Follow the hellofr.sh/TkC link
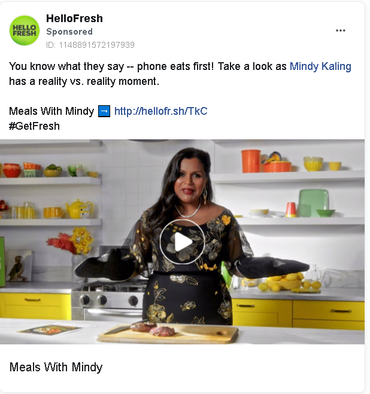This screenshot has height=394, width=370. (161, 111)
